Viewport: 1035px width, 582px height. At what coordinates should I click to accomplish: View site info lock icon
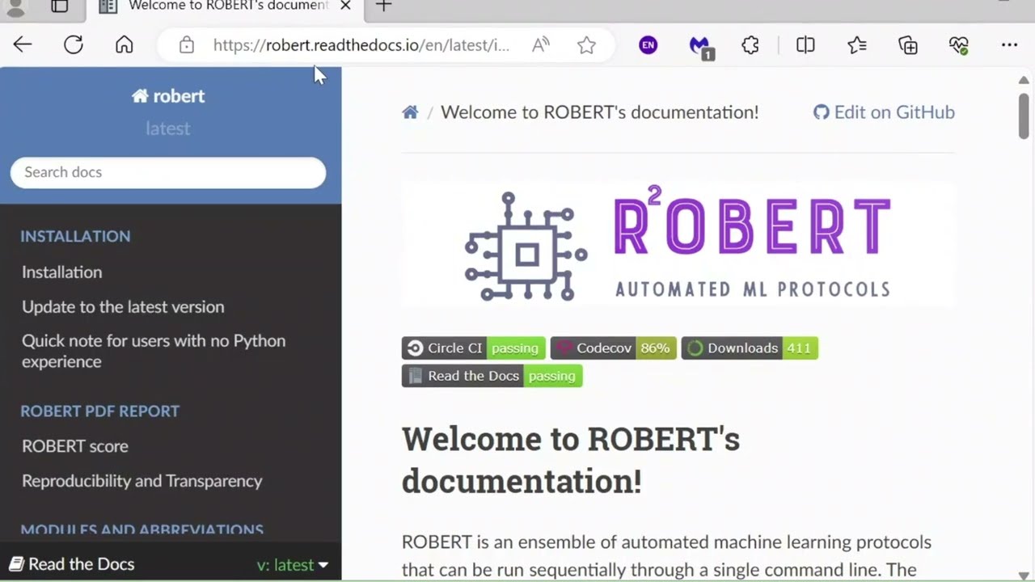187,45
